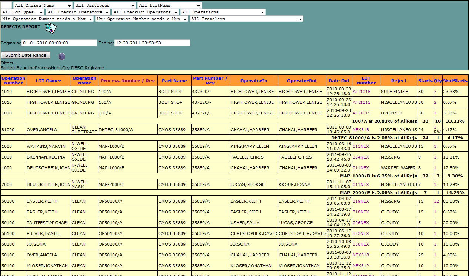Click the purple cube icon
Viewport: 469px width, 276px height.
pyautogui.click(x=62, y=56)
